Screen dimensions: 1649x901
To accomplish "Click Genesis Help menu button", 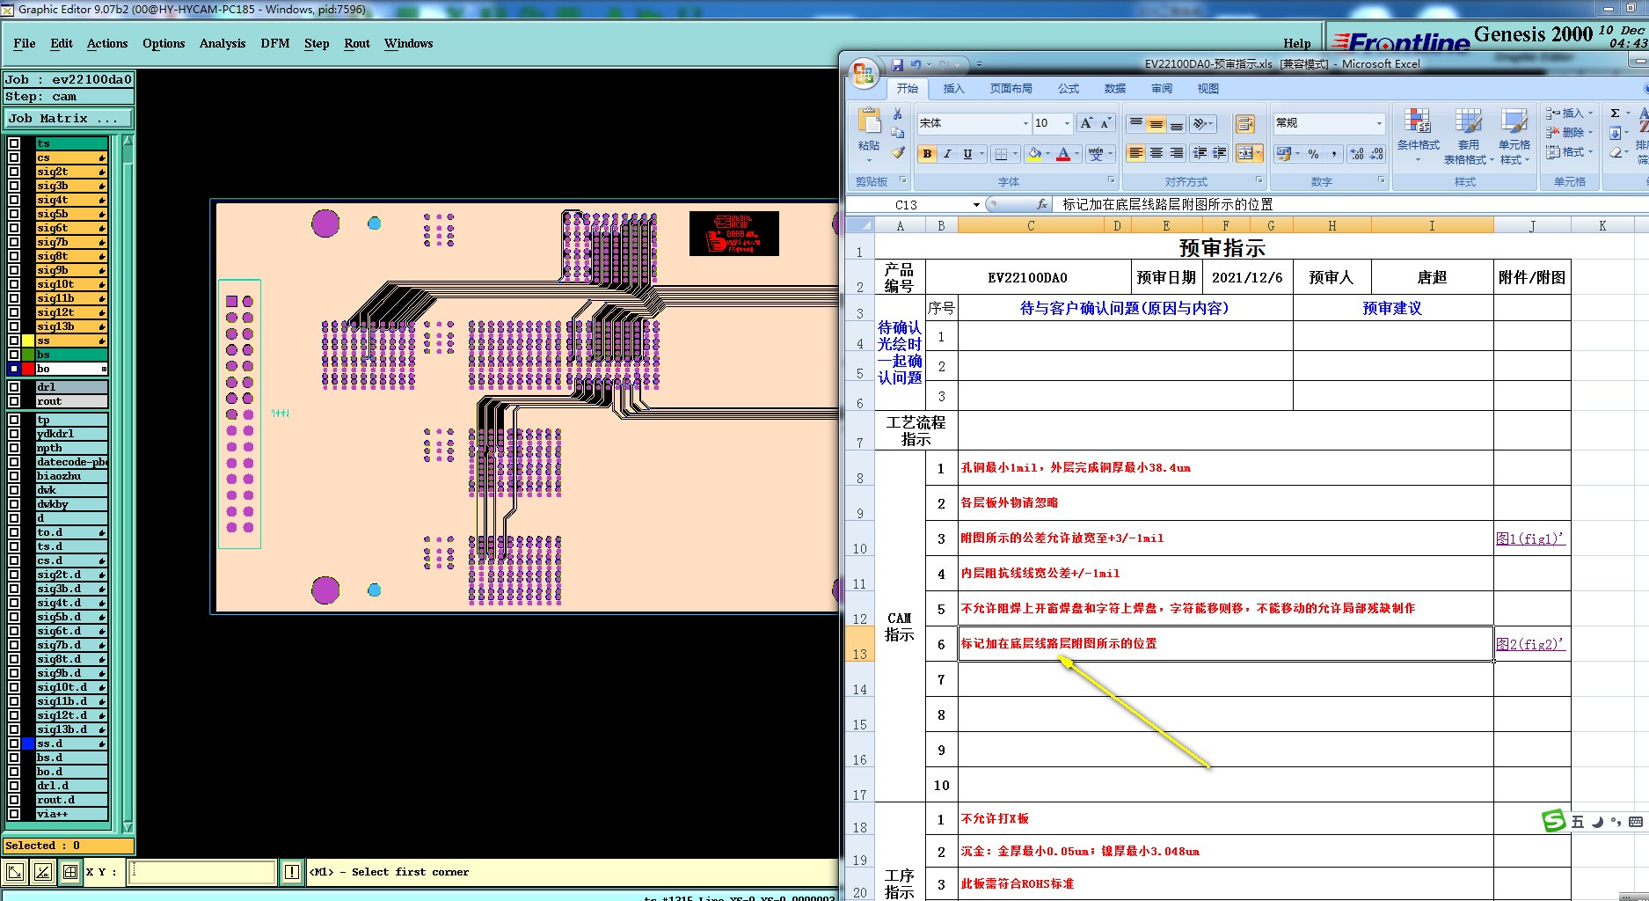I will [x=1296, y=43].
